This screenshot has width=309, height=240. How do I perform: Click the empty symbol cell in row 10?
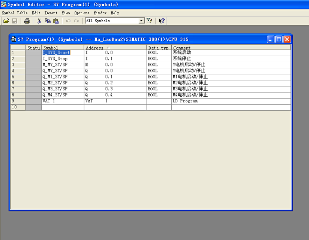63,107
